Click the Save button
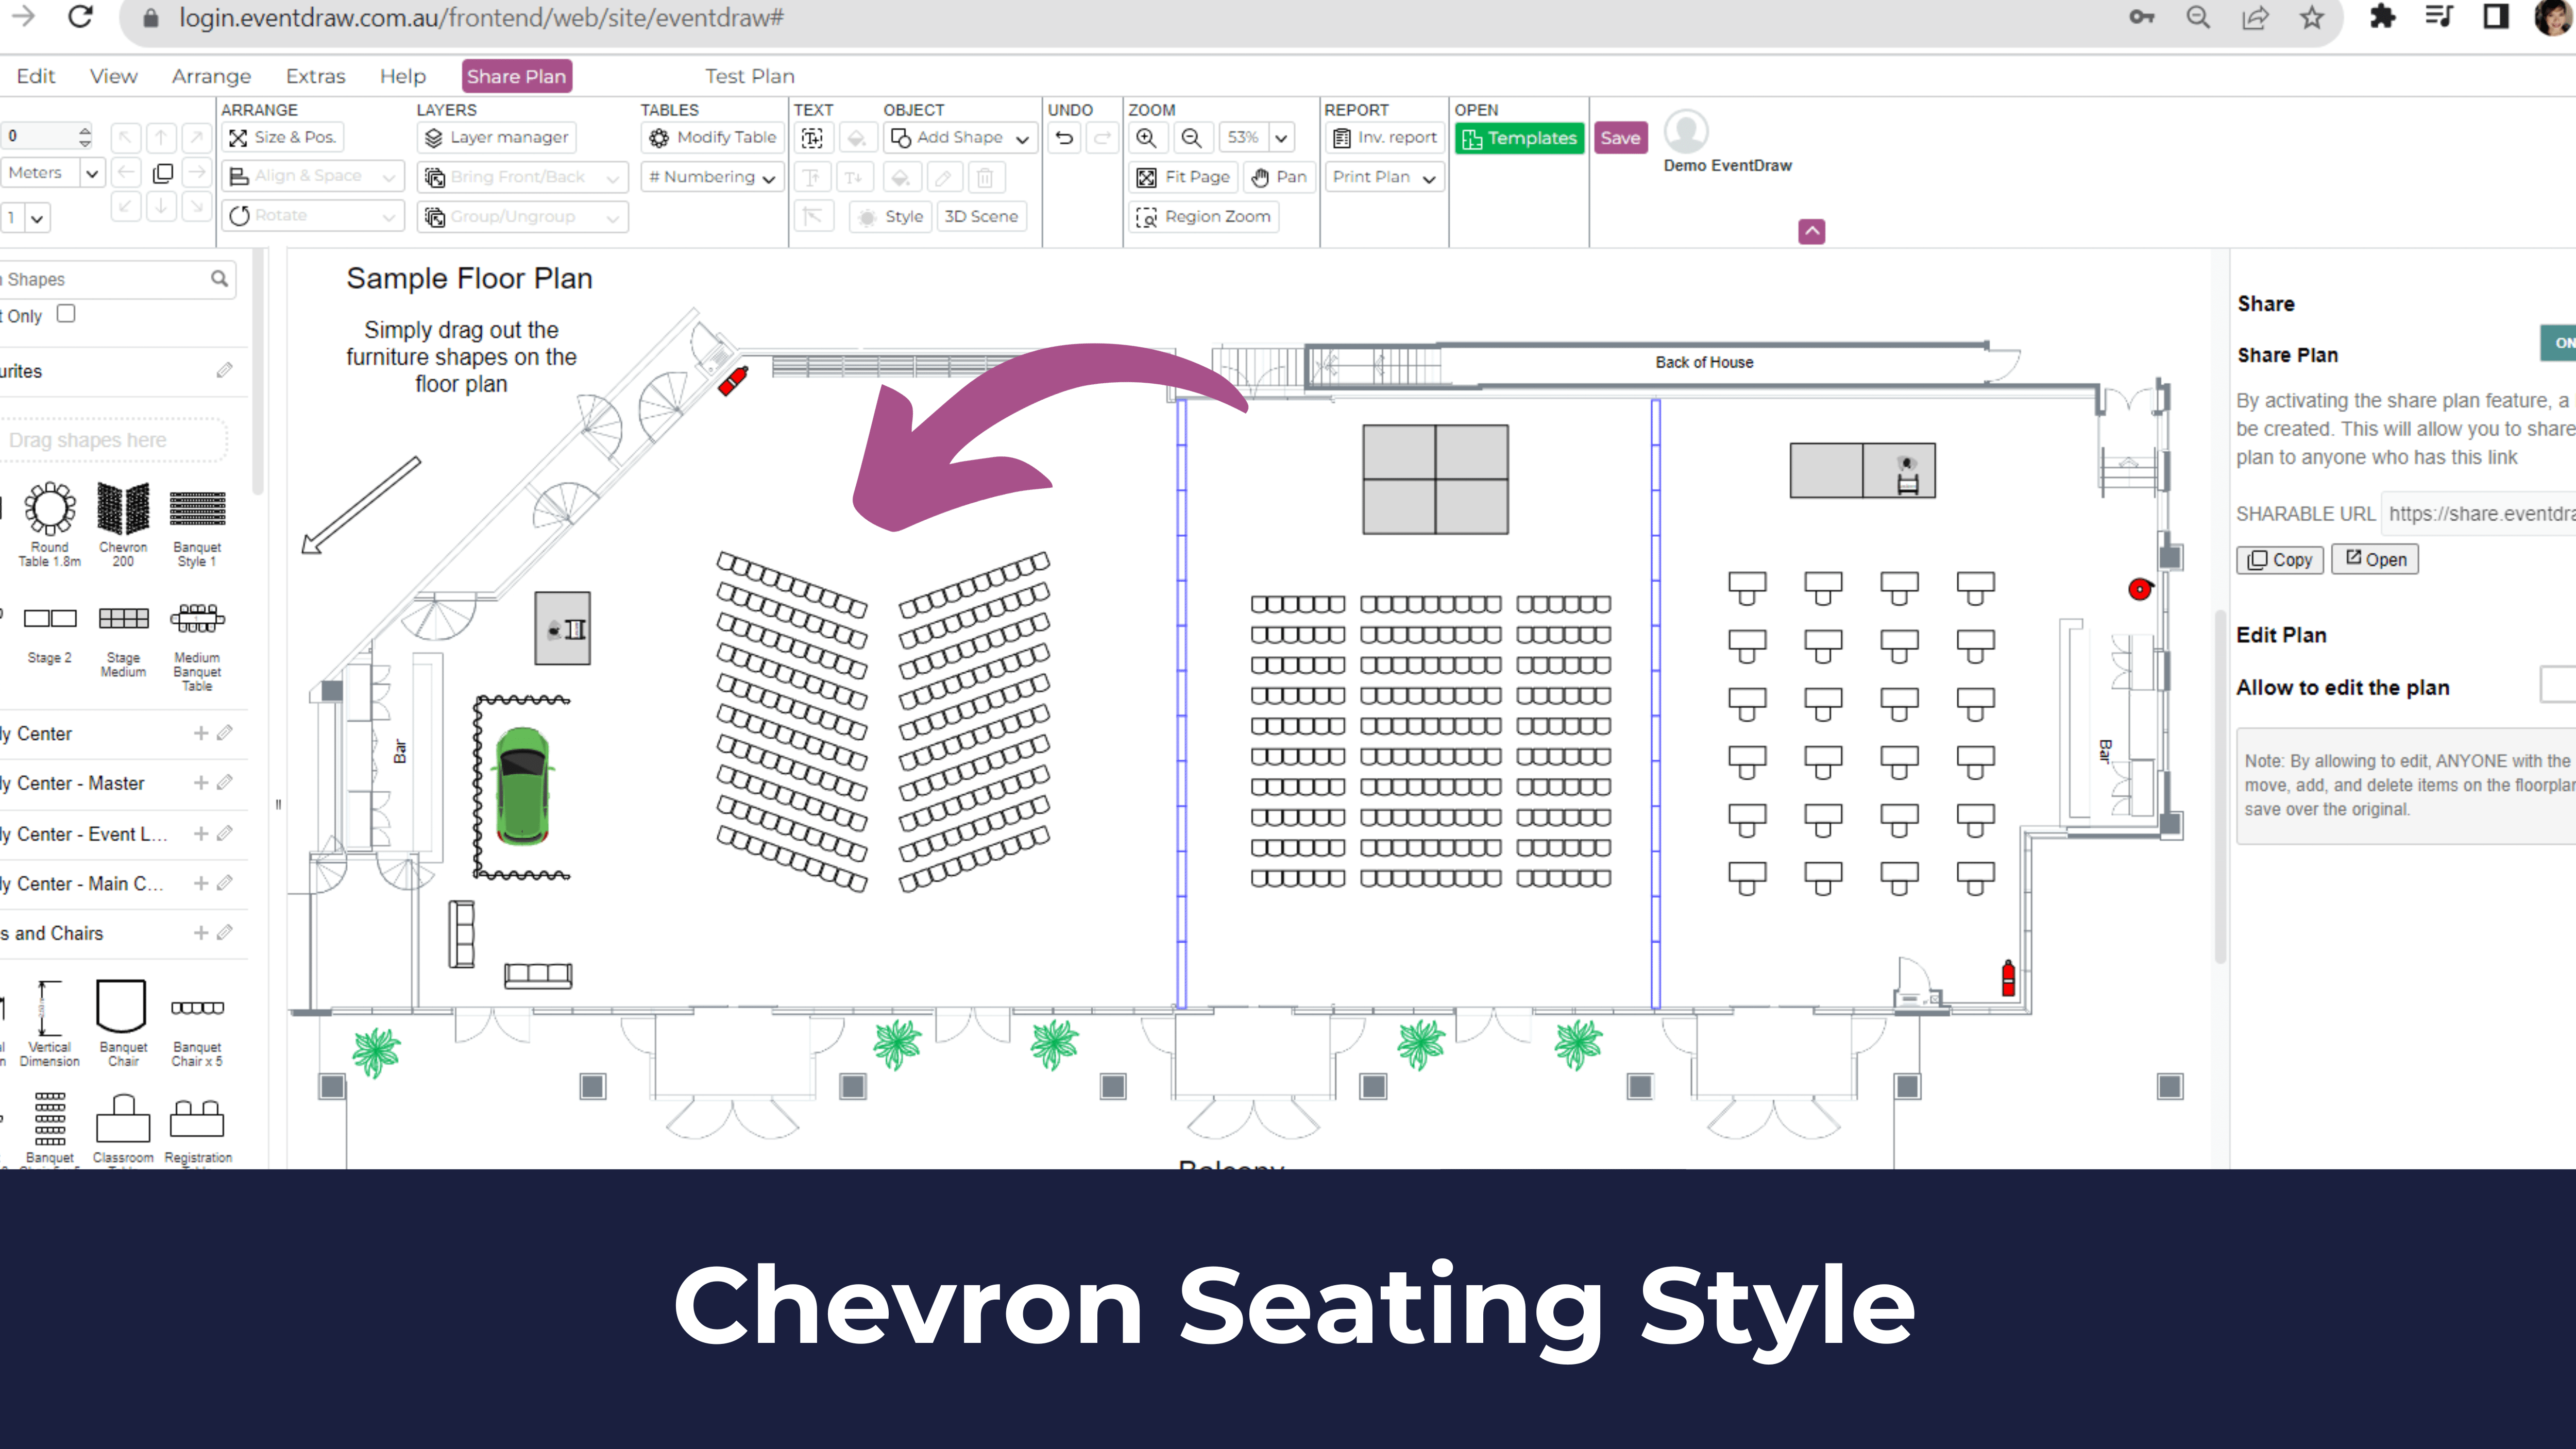 [x=1619, y=138]
